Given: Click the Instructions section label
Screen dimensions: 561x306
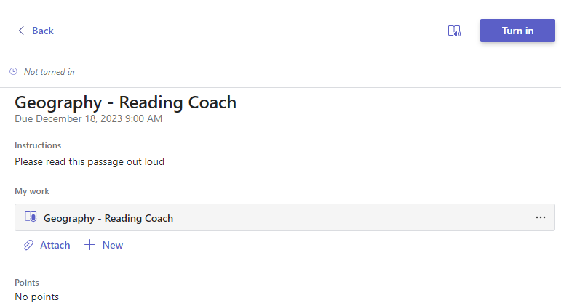Looking at the screenshot, I should pyautogui.click(x=38, y=145).
